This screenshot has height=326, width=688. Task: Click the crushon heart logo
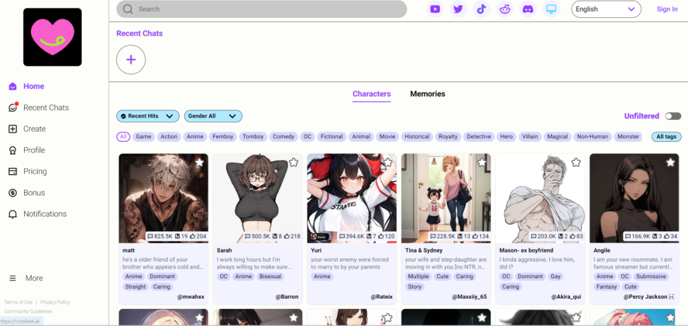click(52, 37)
